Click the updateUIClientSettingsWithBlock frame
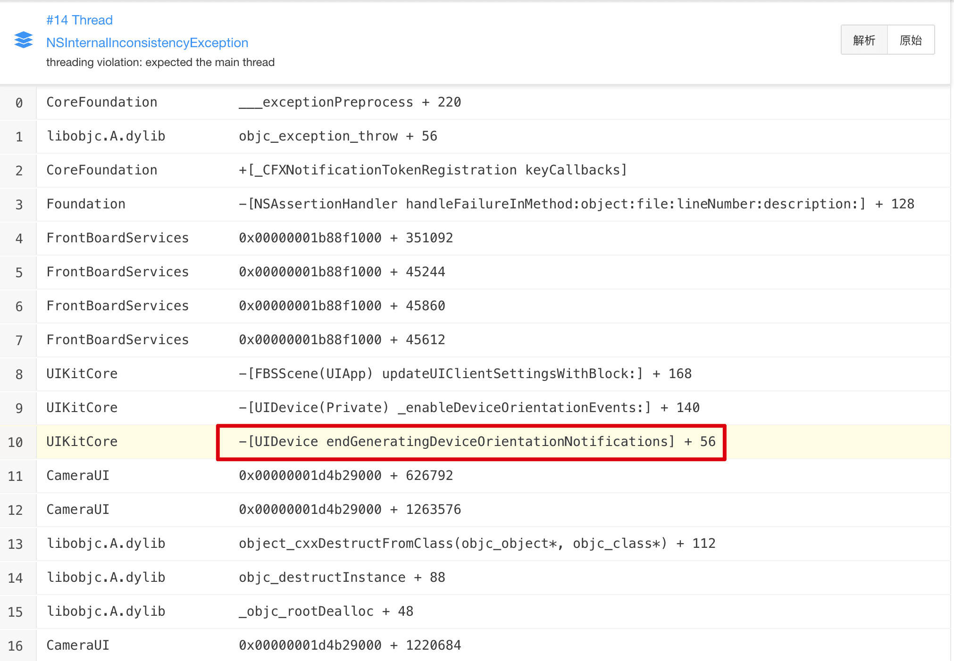 [x=465, y=374]
